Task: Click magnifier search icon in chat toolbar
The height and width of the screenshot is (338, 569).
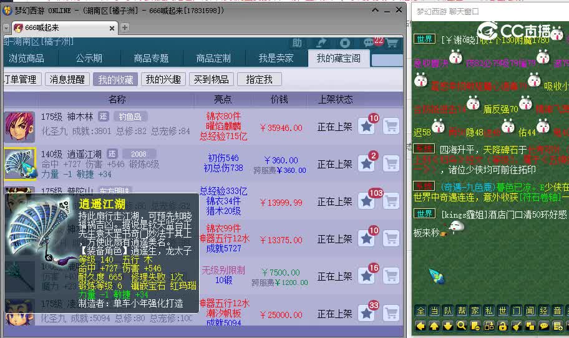Action: 462,326
